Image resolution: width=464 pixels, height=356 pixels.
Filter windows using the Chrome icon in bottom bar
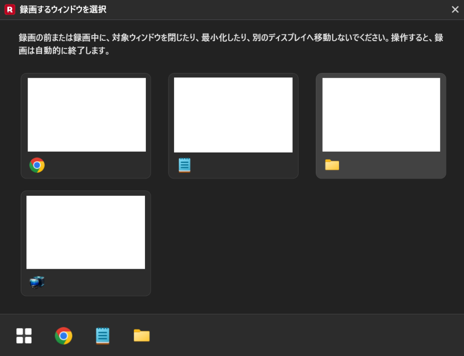[63, 336]
